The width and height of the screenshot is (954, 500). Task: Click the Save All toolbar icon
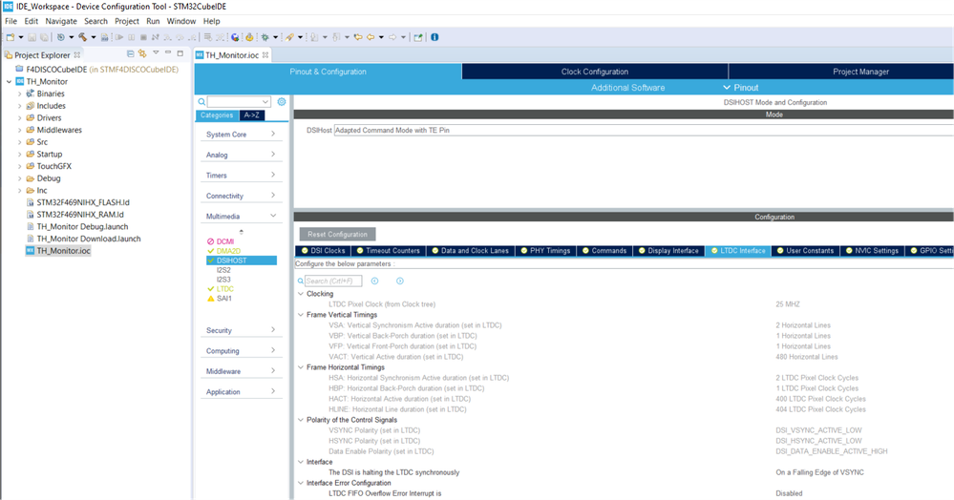tap(44, 37)
